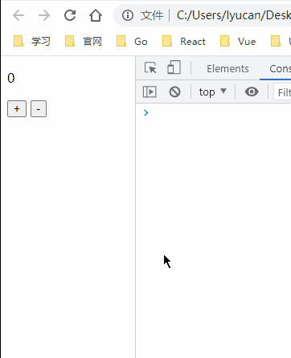Decrement the counter with the - button

[x=39, y=109]
